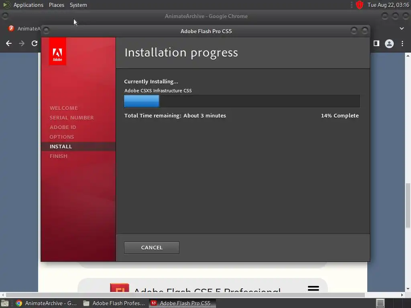Go back in Chrome browser

9,43
